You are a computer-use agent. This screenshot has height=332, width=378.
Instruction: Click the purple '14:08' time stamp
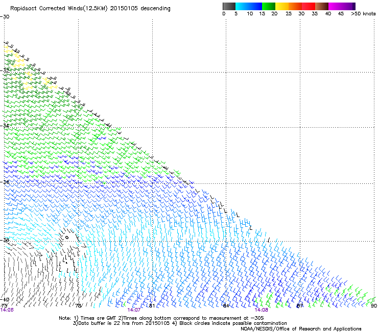[262, 310]
